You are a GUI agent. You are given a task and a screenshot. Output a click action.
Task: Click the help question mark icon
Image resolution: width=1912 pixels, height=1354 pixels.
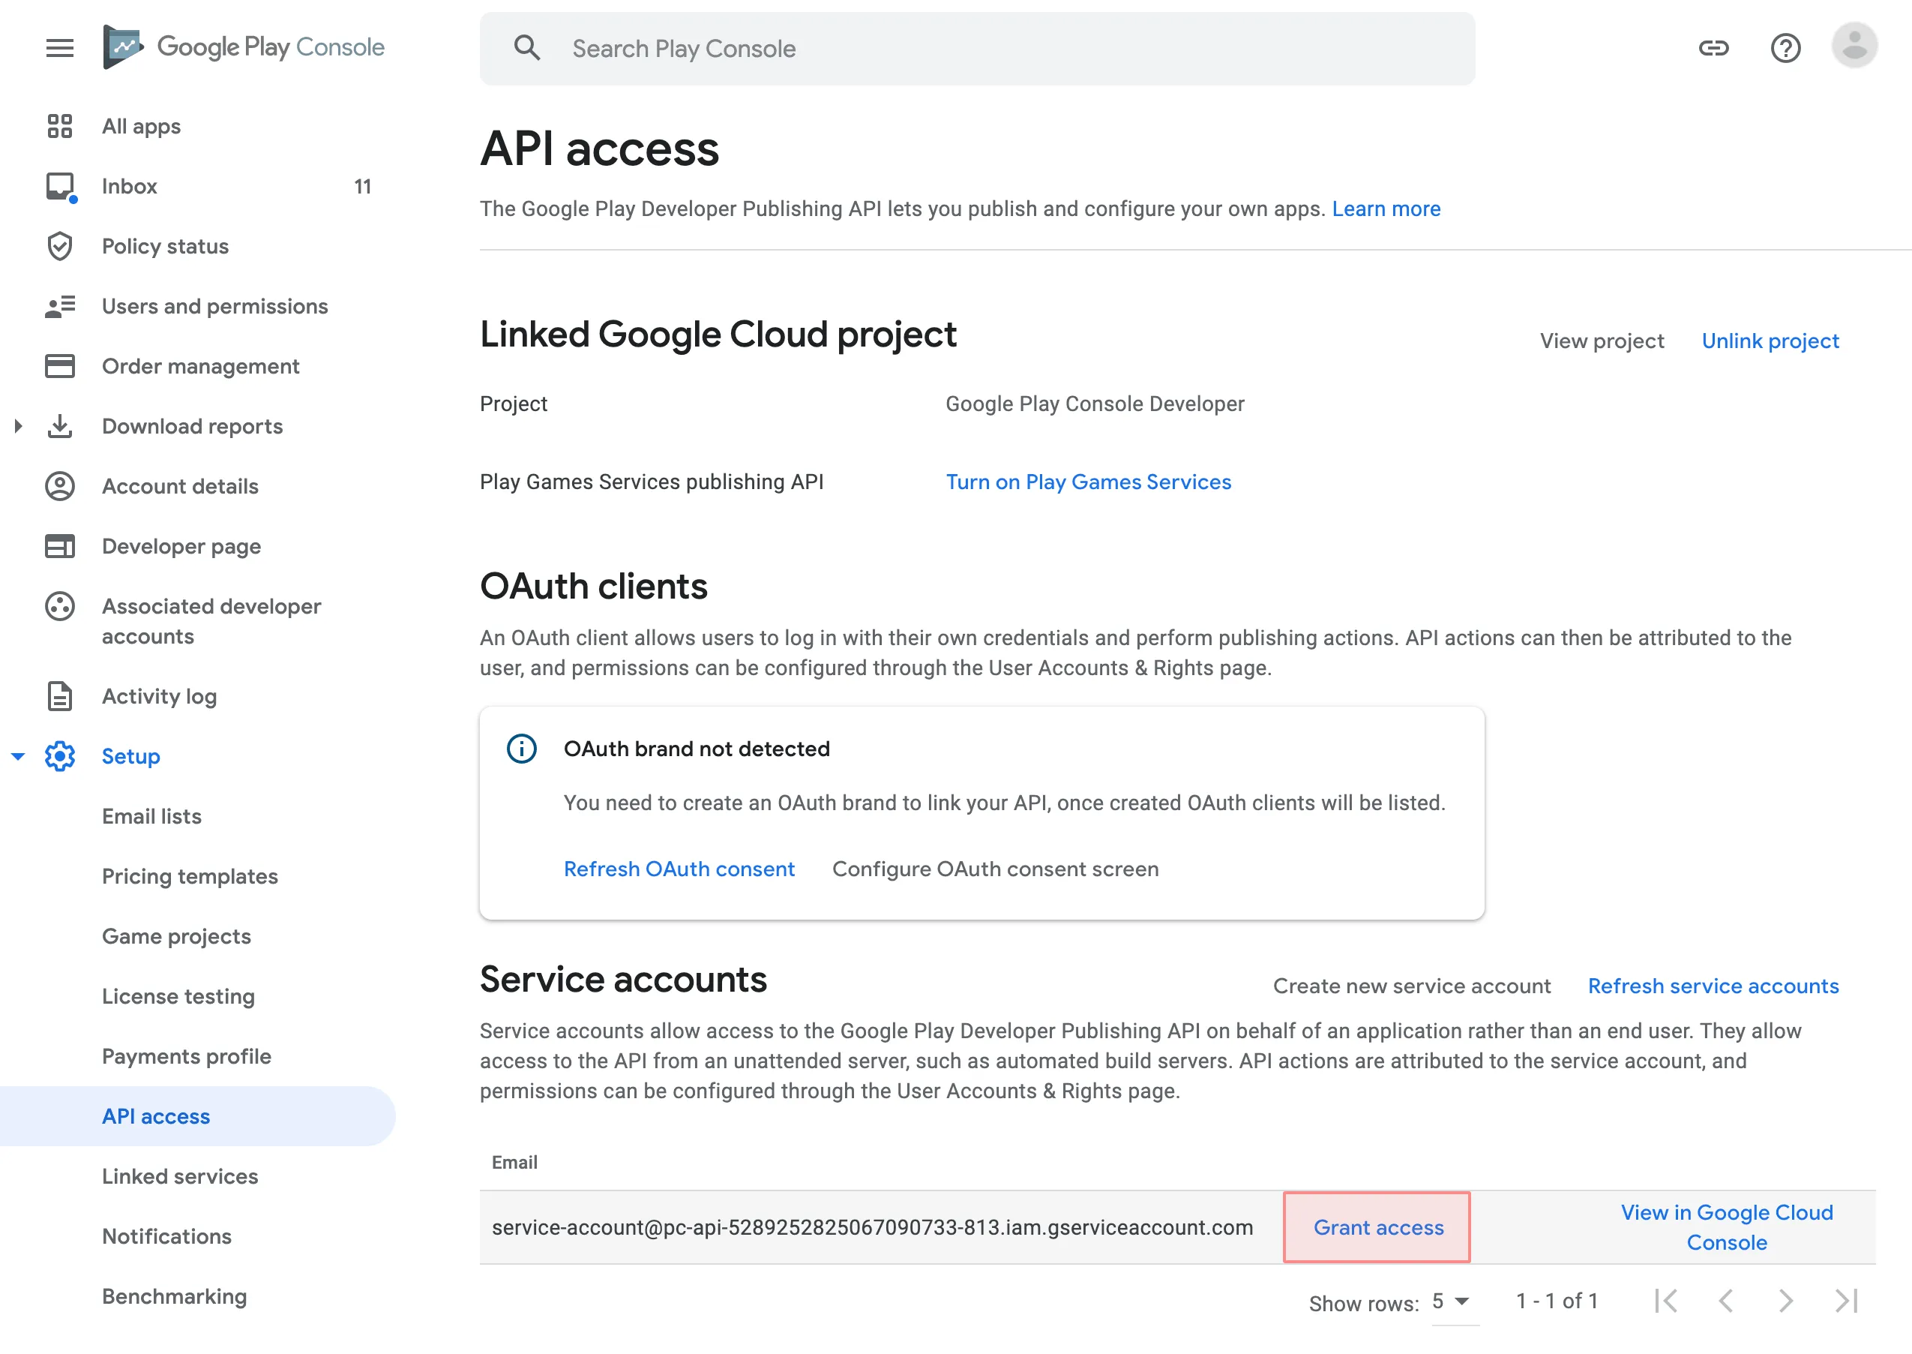point(1785,47)
